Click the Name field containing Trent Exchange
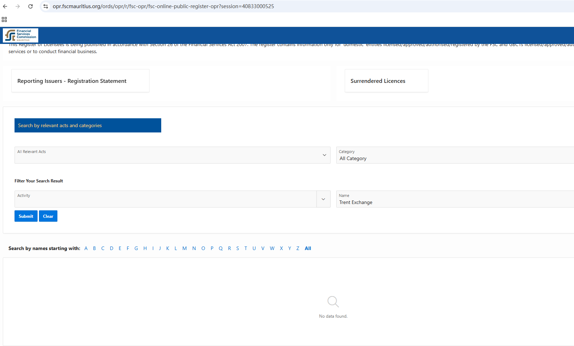This screenshot has width=574, height=346. click(x=454, y=202)
